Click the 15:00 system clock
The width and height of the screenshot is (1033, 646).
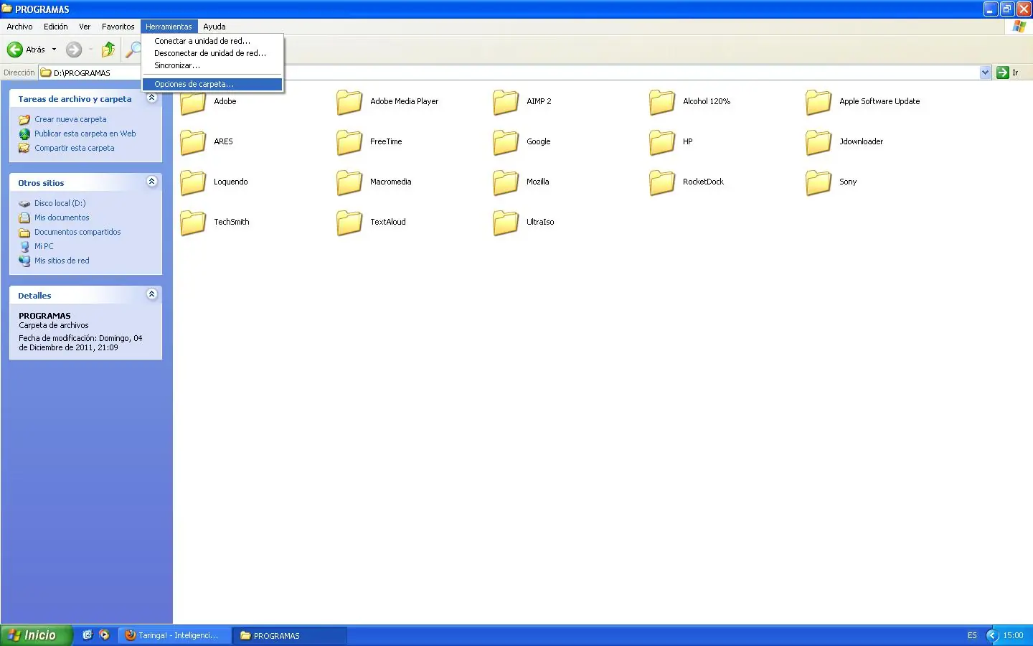(x=1013, y=635)
